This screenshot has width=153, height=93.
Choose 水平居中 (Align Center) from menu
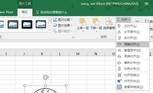point(133,32)
